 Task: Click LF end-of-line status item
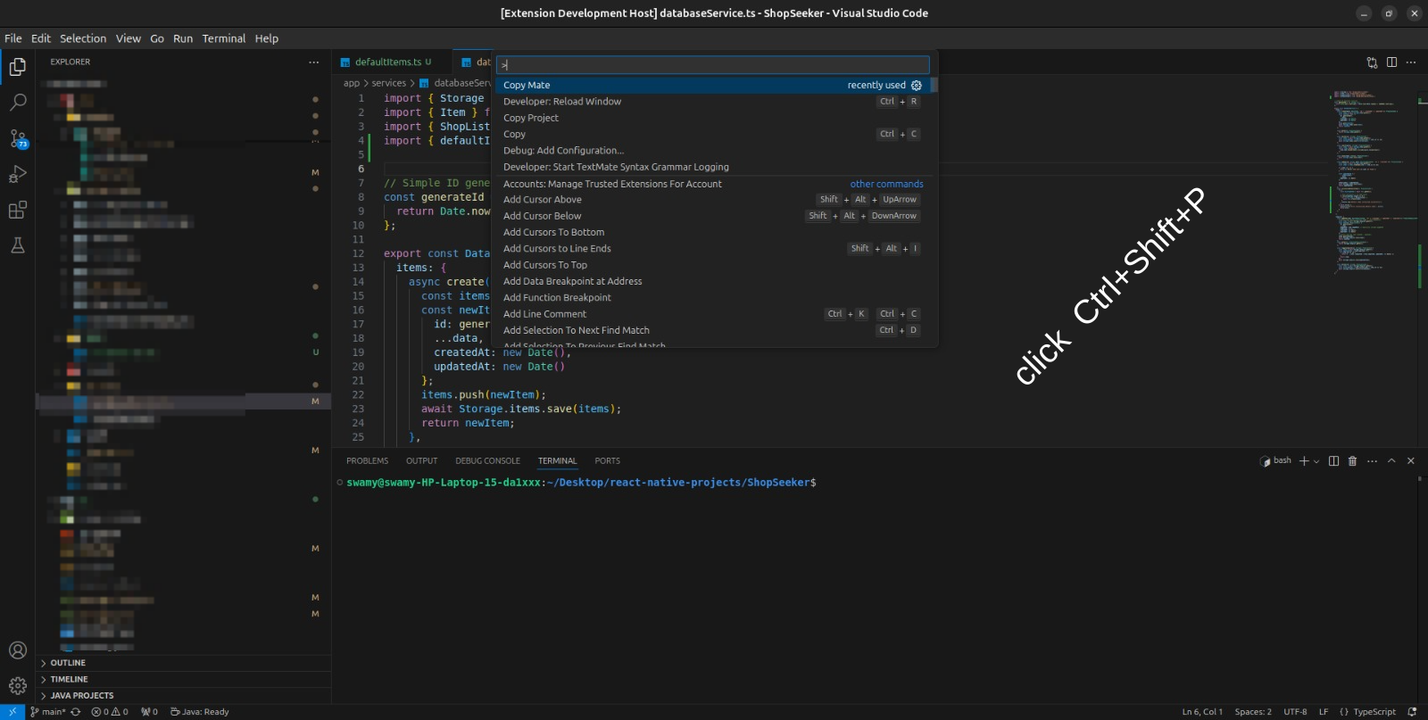click(1324, 712)
